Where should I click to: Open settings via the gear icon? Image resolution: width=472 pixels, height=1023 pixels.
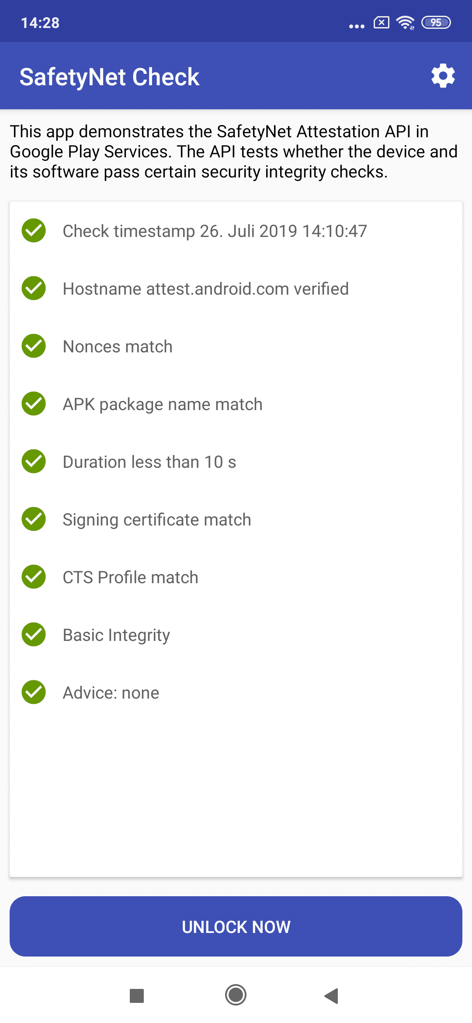443,76
